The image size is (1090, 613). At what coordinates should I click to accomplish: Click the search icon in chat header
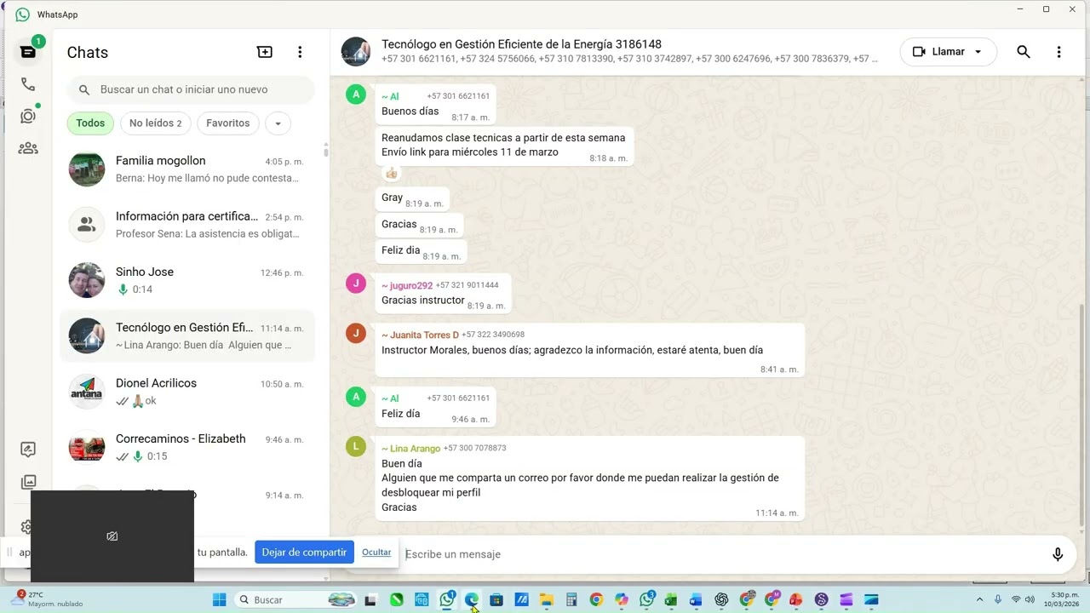click(1024, 52)
